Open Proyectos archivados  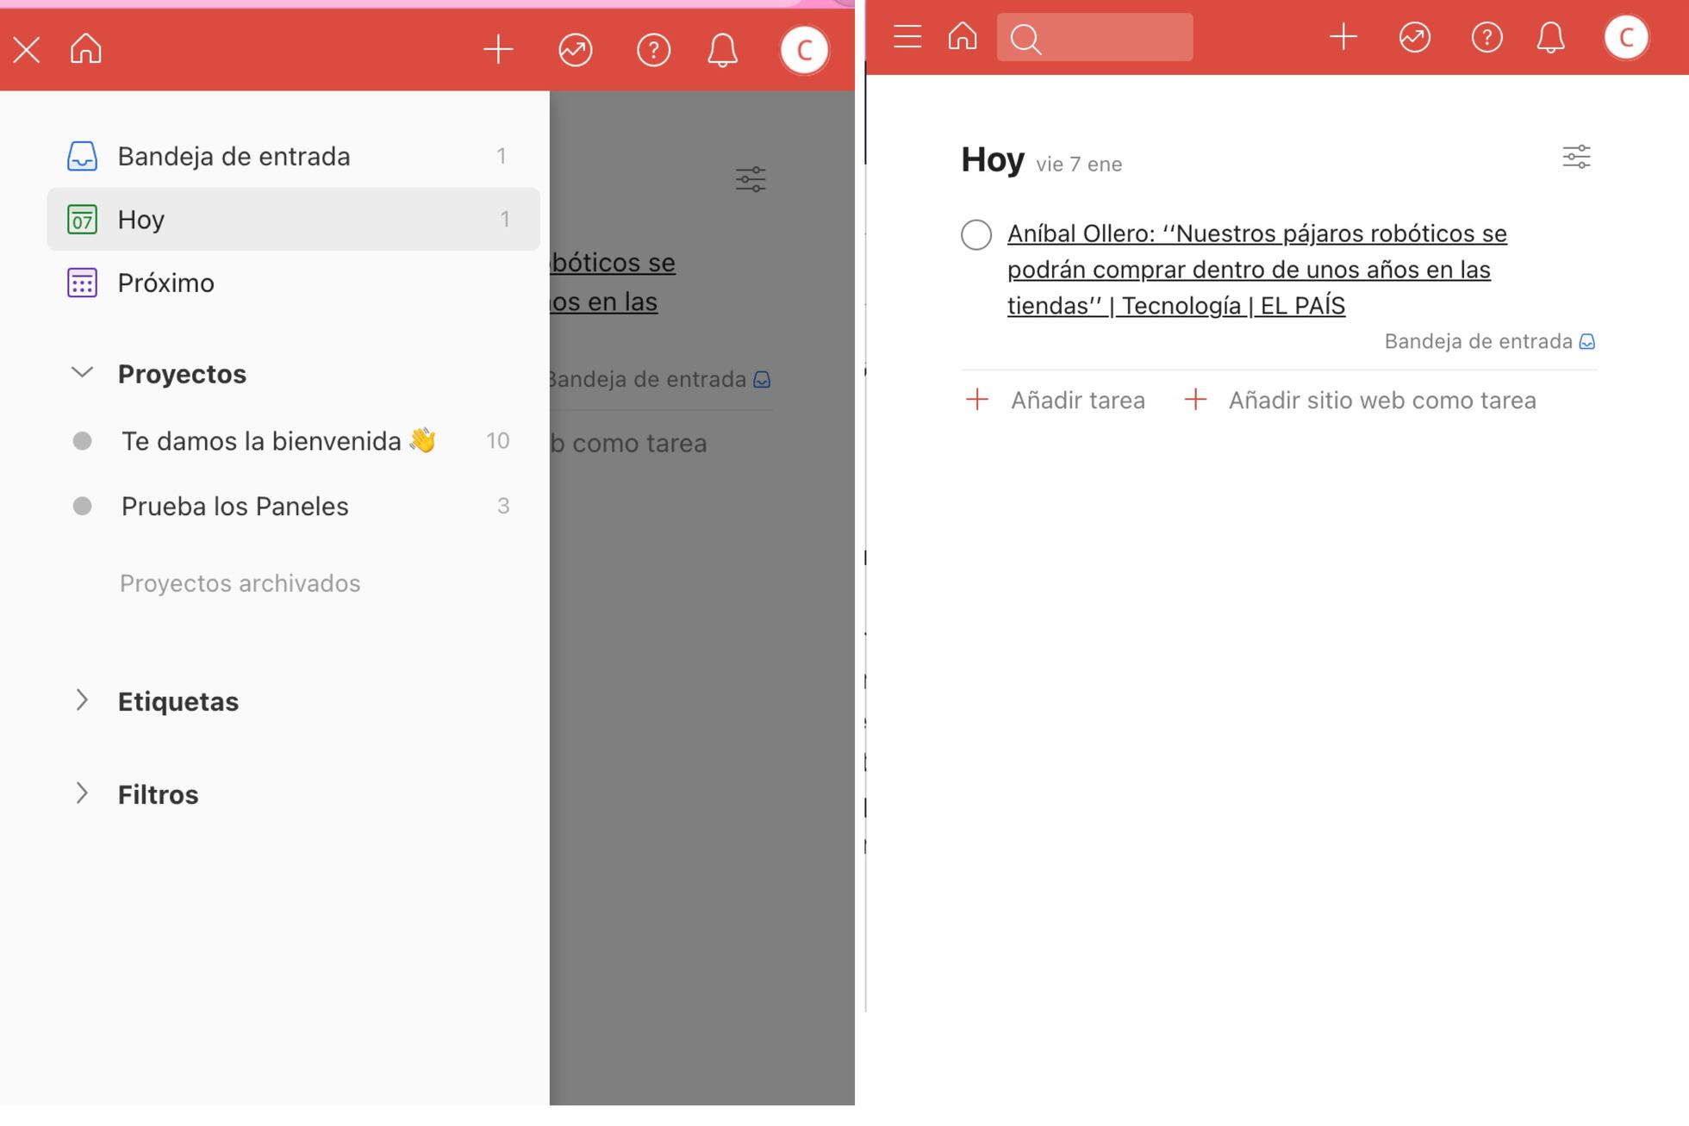point(239,583)
